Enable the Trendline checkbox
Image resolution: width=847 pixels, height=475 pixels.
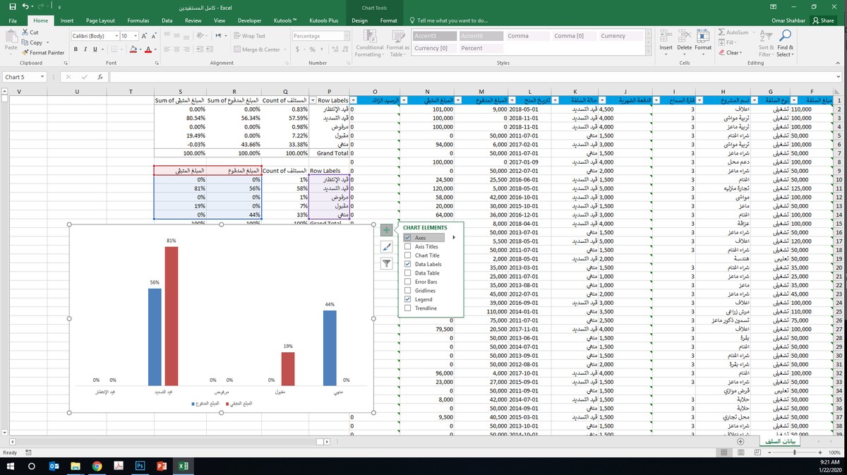pyautogui.click(x=408, y=308)
